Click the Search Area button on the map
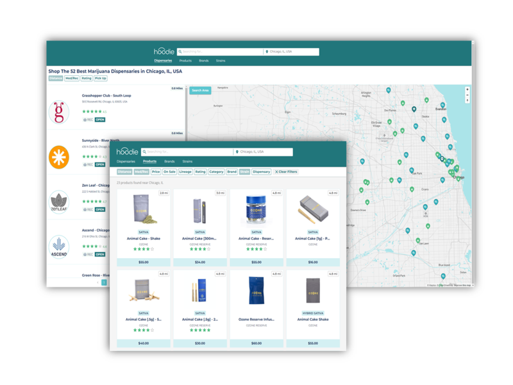The image size is (513, 385). pyautogui.click(x=200, y=90)
